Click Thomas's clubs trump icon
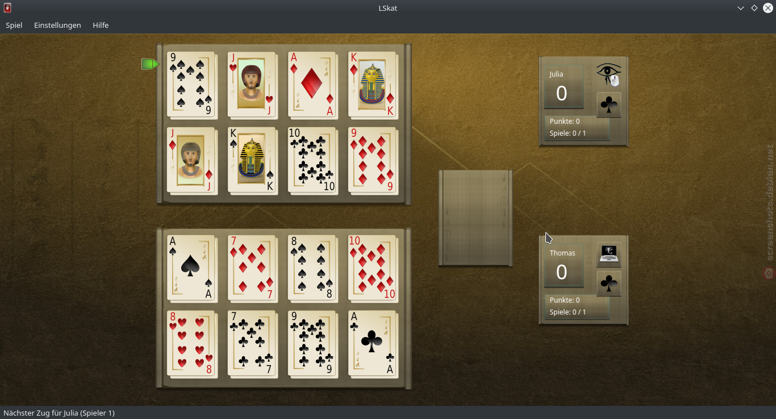The height and width of the screenshot is (419, 776). click(x=609, y=284)
